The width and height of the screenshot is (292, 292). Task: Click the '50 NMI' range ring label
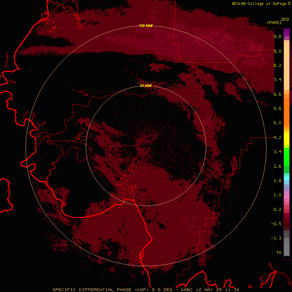click(x=146, y=86)
